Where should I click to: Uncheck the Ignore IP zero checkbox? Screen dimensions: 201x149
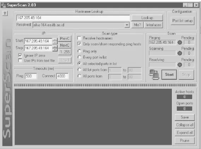20,55
